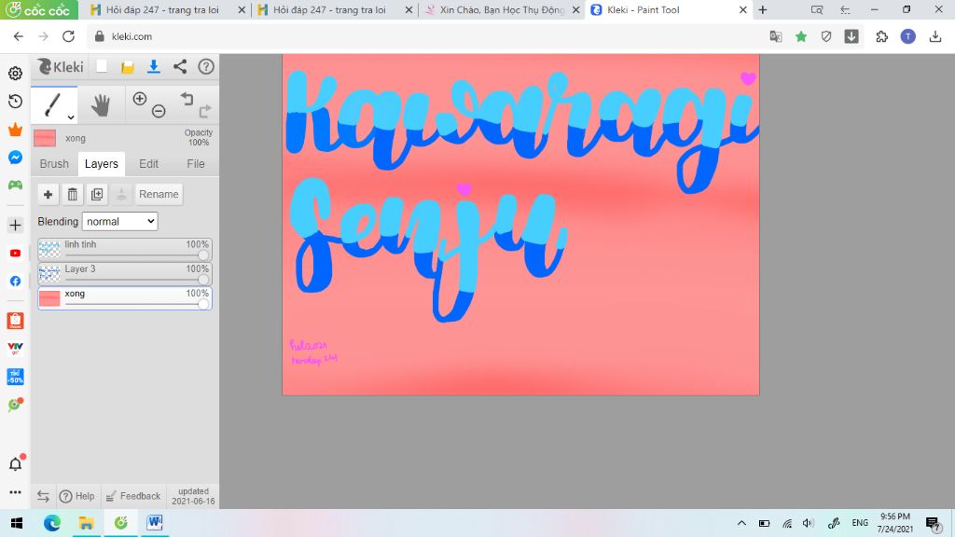Open Messenger in the sidebar
The width and height of the screenshot is (955, 537).
click(15, 157)
